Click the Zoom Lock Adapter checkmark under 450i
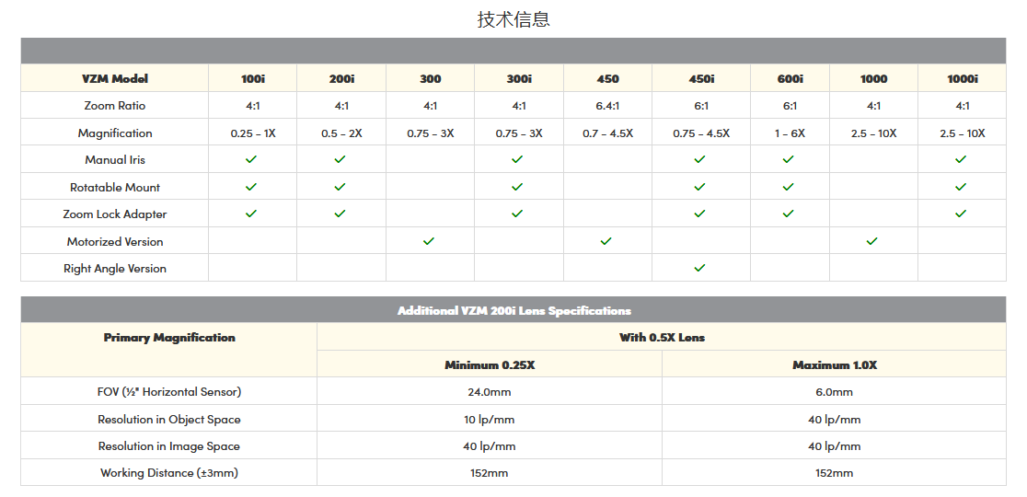Viewport: 1027px width, 497px height. pyautogui.click(x=699, y=214)
